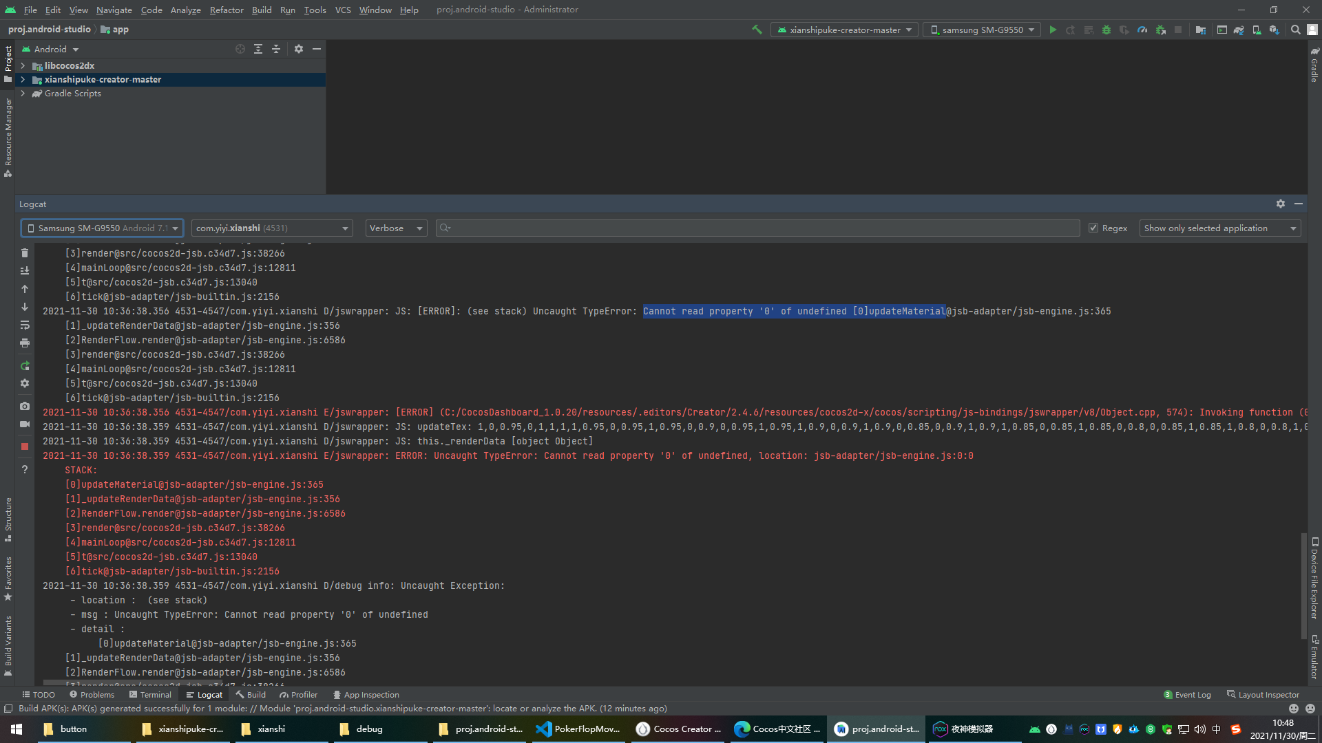Click the Debug app bug icon

pyautogui.click(x=1106, y=30)
